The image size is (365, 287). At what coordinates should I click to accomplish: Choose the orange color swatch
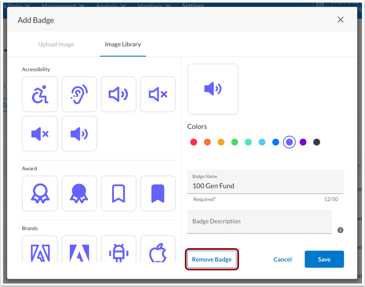[207, 142]
